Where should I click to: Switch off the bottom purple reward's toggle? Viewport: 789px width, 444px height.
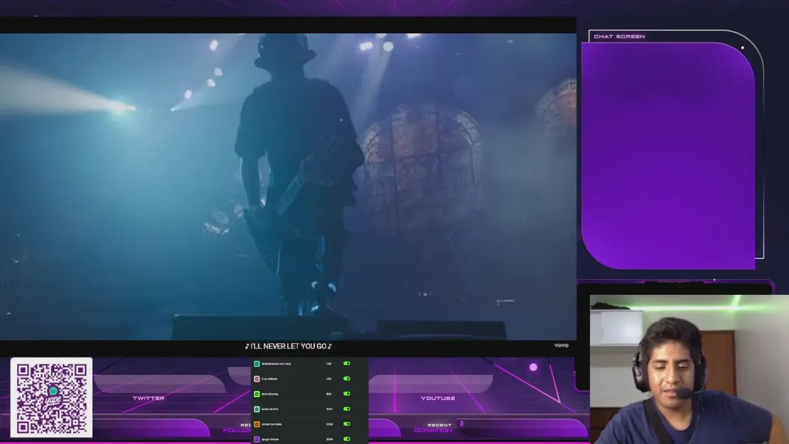pyautogui.click(x=346, y=439)
